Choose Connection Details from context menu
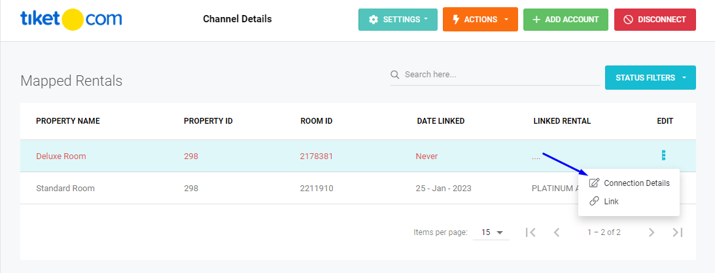 [x=636, y=183]
